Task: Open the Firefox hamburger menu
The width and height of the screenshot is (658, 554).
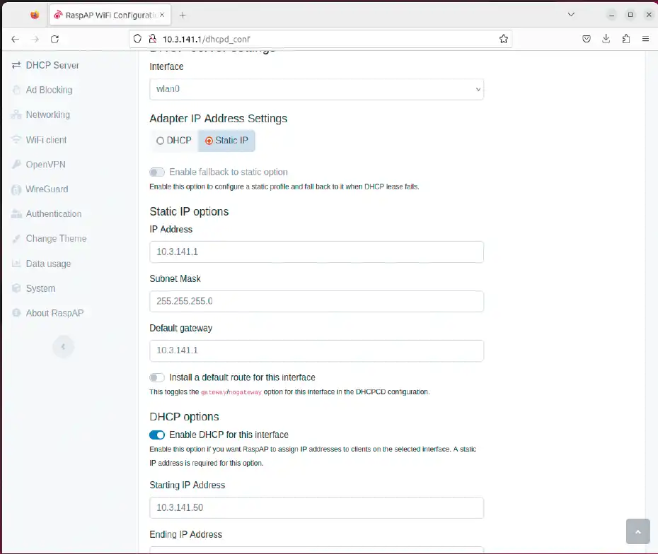Action: pos(645,39)
